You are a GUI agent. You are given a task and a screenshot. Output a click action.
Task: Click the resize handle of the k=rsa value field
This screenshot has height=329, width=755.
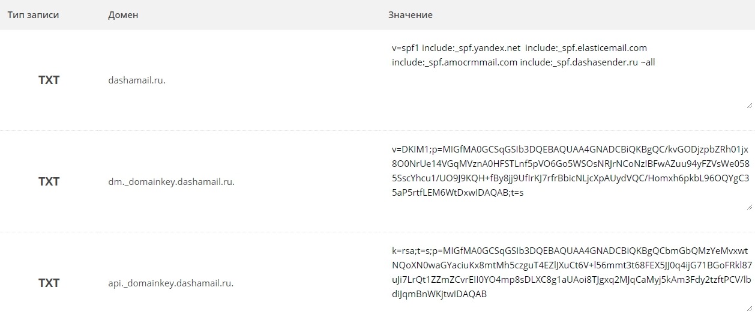[x=750, y=308]
